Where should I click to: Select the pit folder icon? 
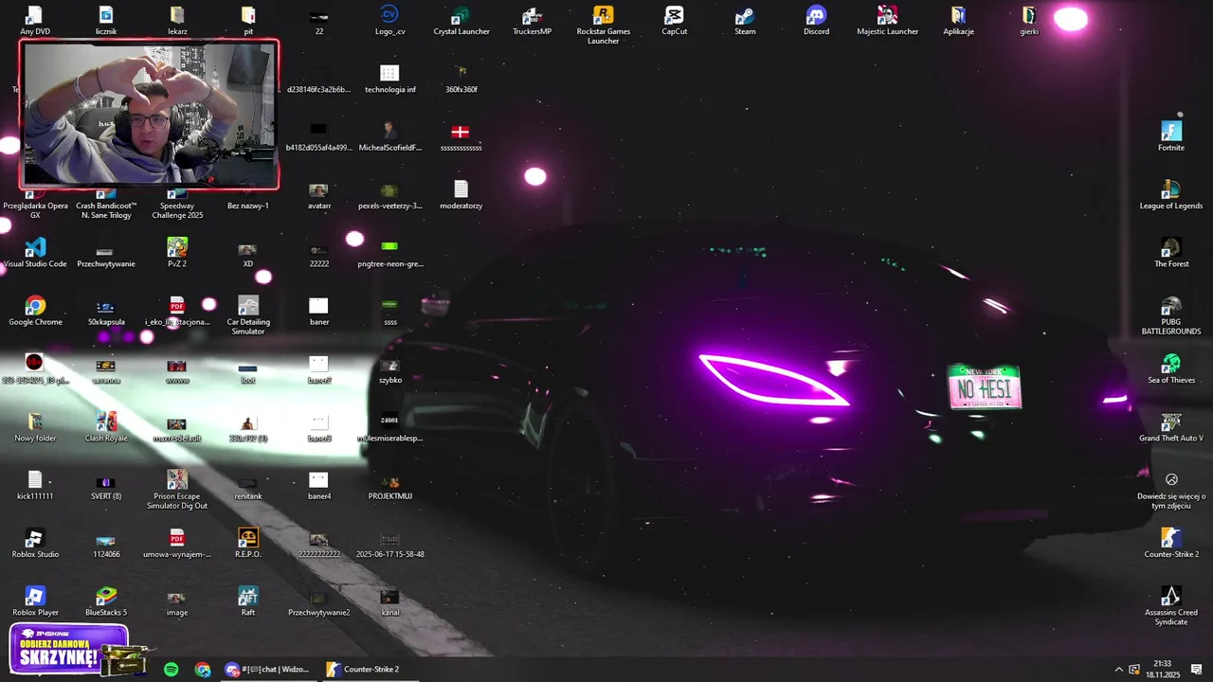248,21
